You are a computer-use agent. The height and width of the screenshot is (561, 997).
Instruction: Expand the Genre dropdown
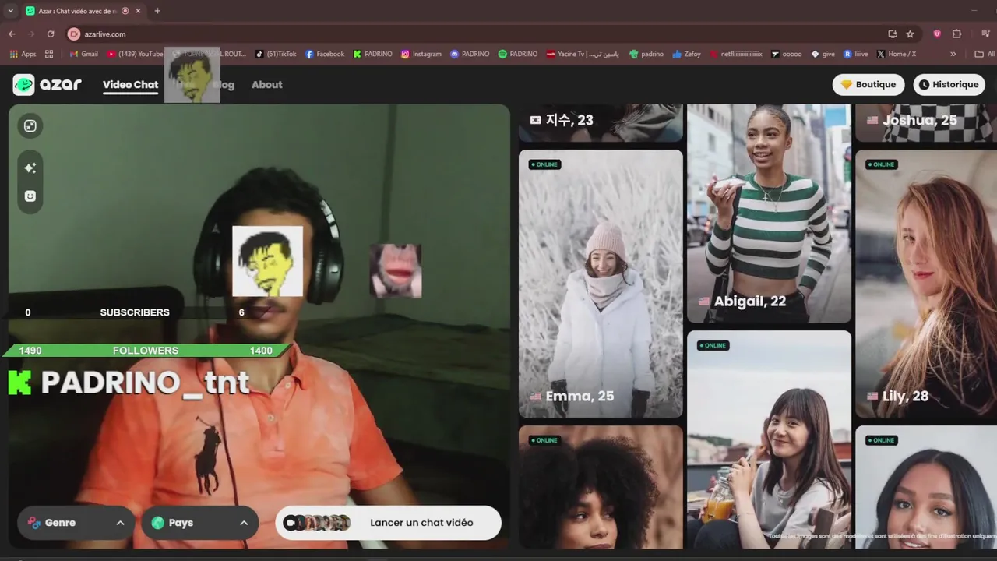pos(76,523)
